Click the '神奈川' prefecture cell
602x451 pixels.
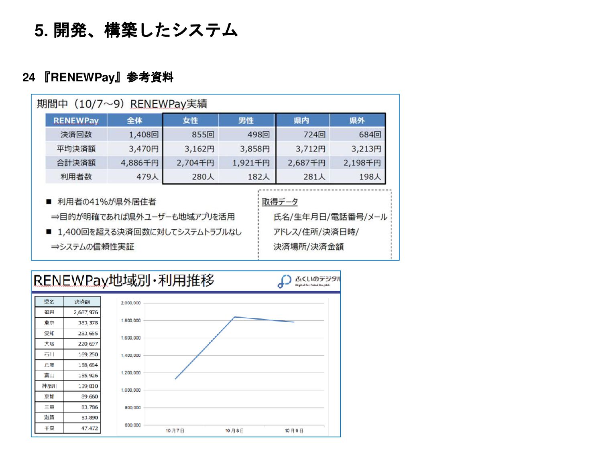tap(49, 386)
